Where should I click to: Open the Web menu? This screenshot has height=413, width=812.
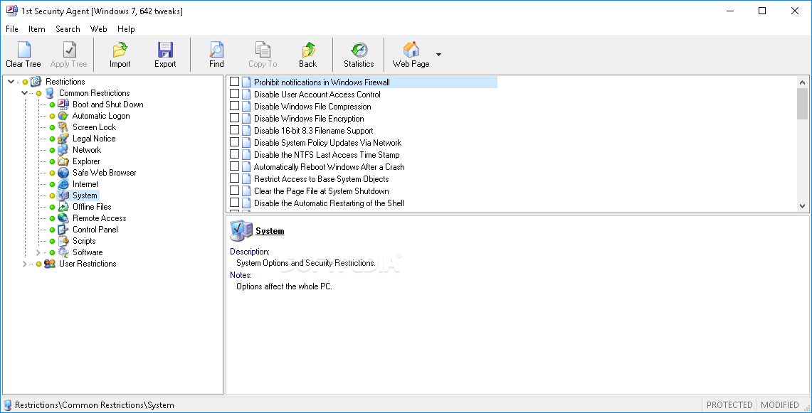(98, 29)
